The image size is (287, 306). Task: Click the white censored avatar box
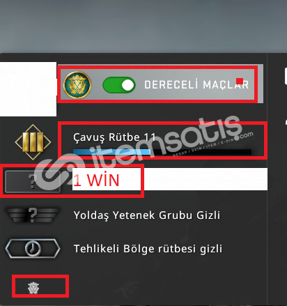(x=28, y=89)
